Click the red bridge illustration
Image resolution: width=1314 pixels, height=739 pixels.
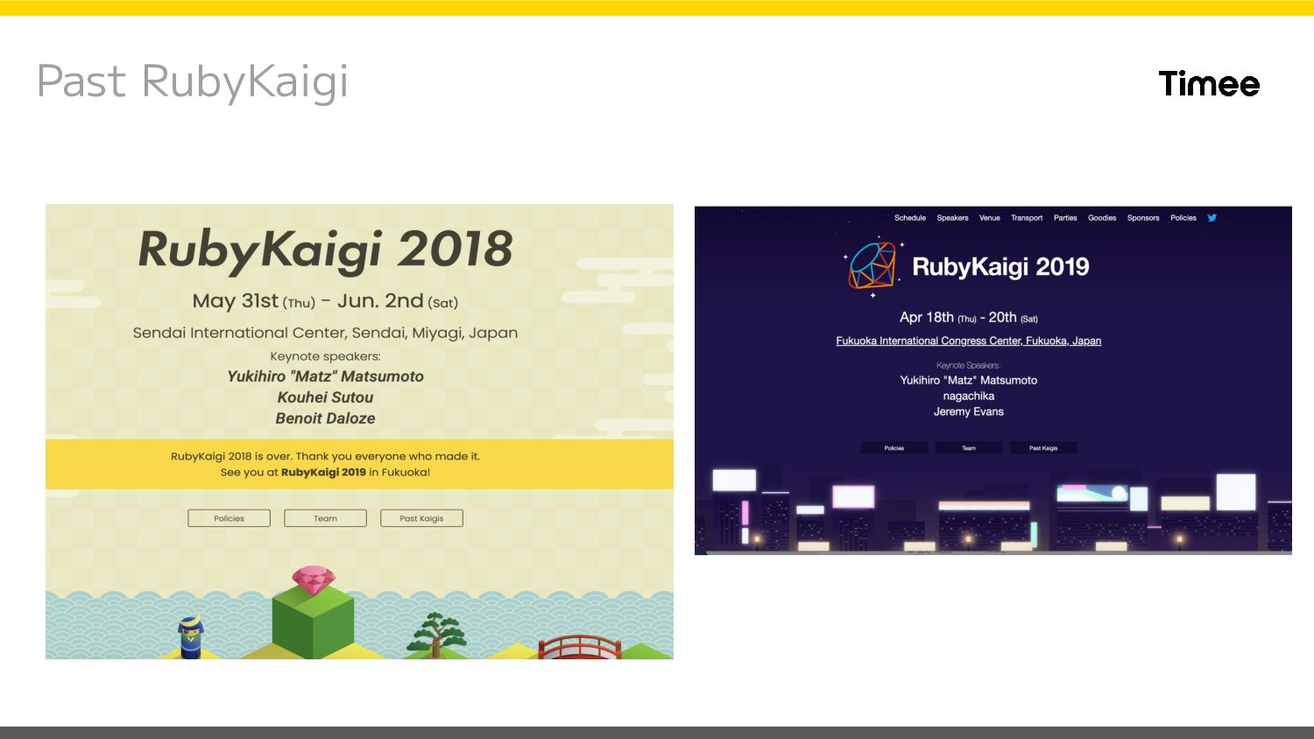pyautogui.click(x=580, y=647)
